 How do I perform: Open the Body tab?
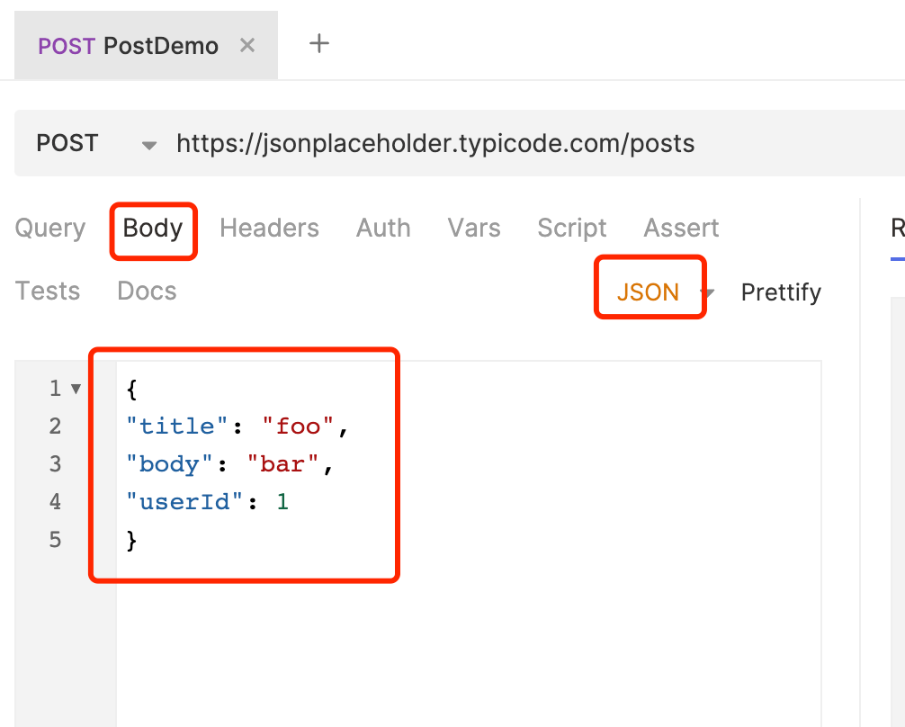pos(153,229)
